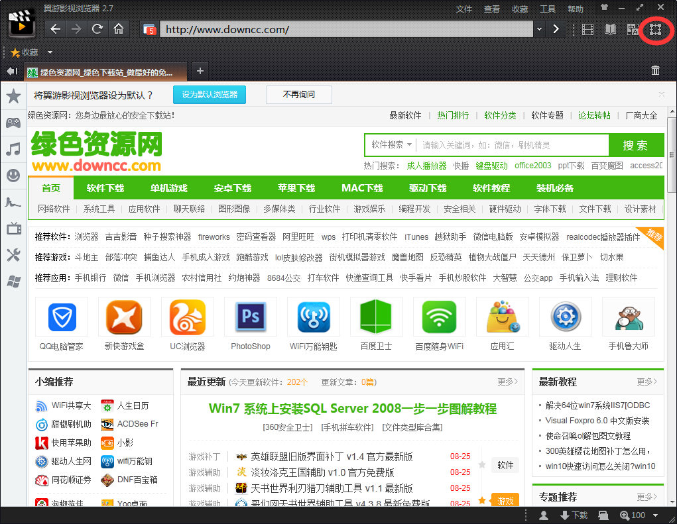Image resolution: width=677 pixels, height=524 pixels.
Task: Click the QQ电脑管家 app icon
Action: [x=62, y=317]
